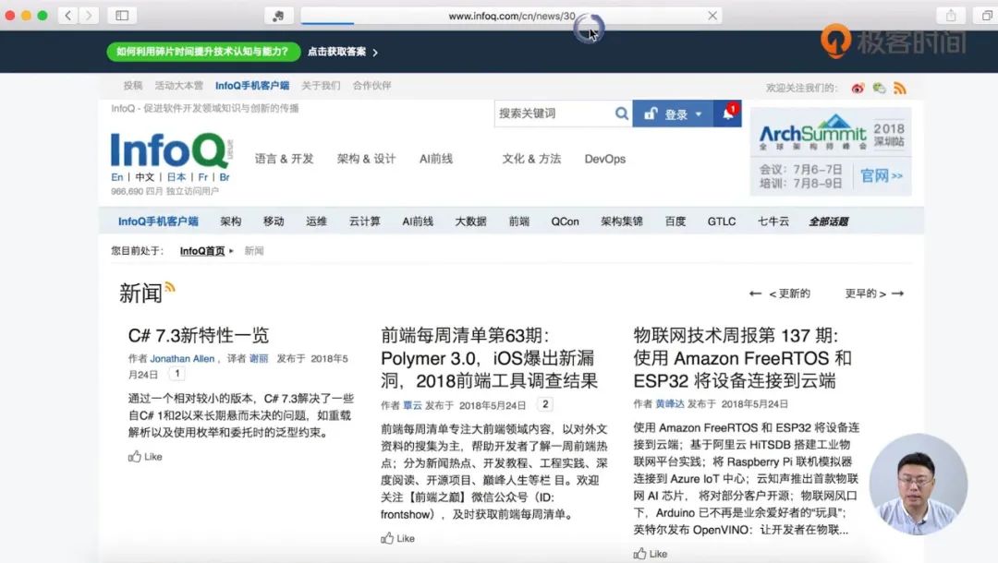Select 架构 topic tab

[230, 222]
